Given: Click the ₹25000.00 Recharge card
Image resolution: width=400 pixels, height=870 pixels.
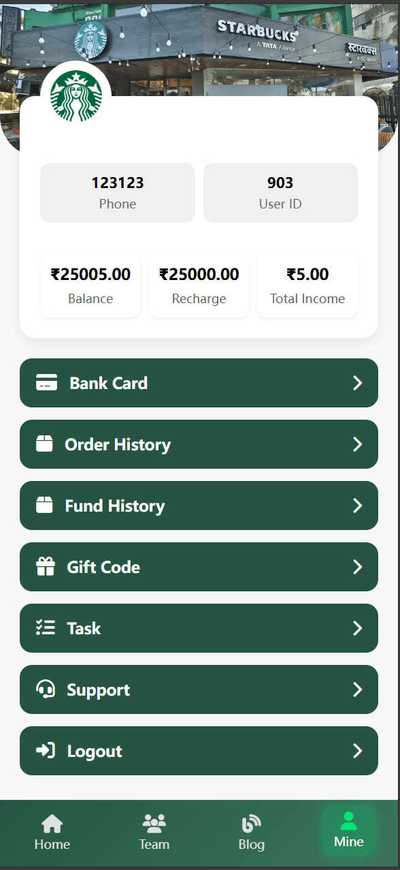Looking at the screenshot, I should (x=199, y=285).
